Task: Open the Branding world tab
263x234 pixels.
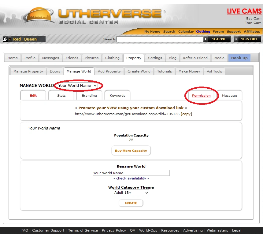Action: coord(89,95)
